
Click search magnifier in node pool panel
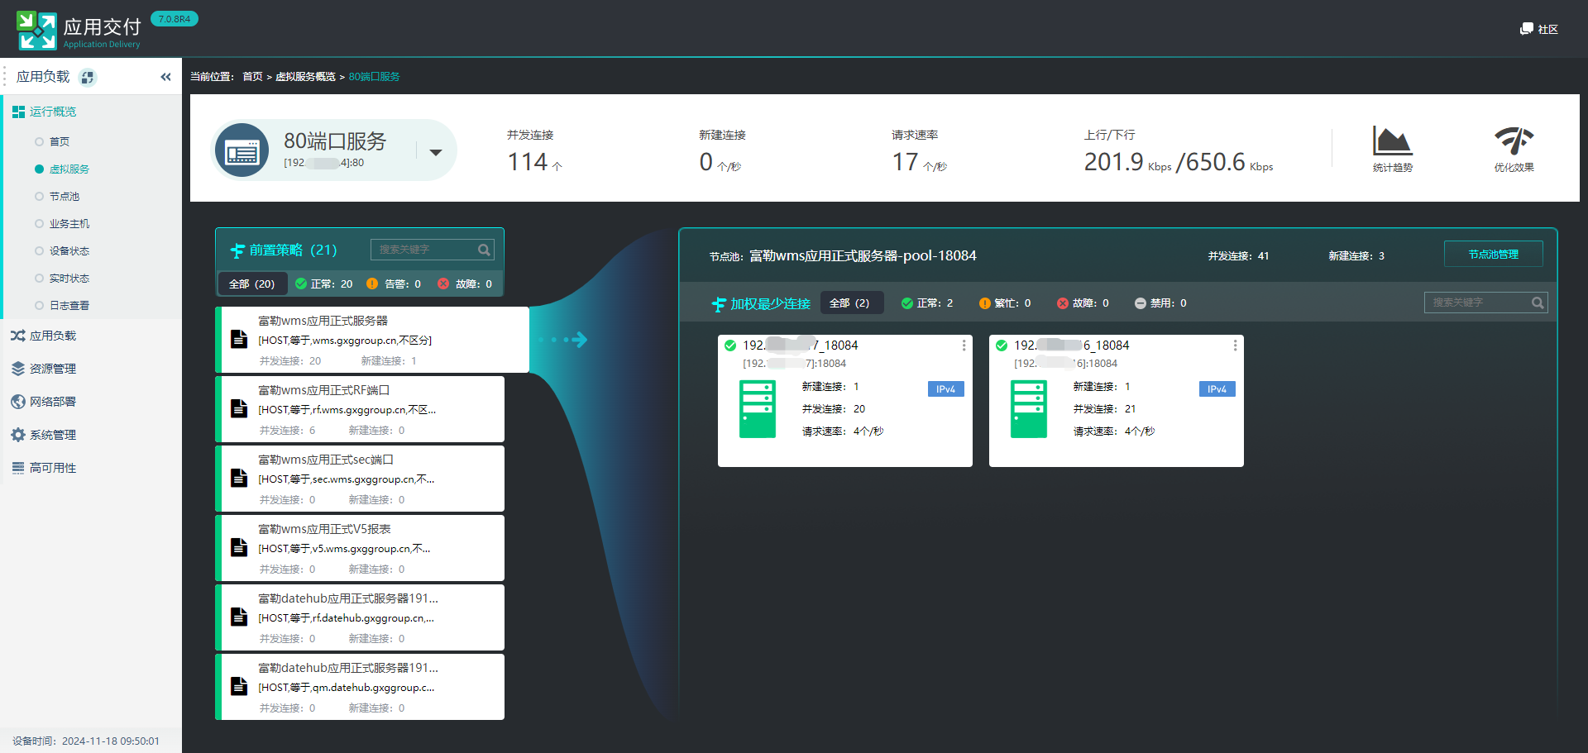point(1537,303)
